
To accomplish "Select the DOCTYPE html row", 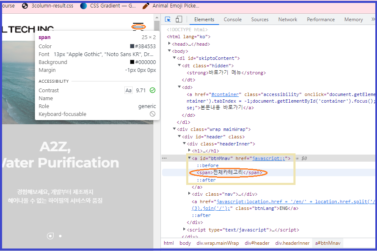I will 187,30.
